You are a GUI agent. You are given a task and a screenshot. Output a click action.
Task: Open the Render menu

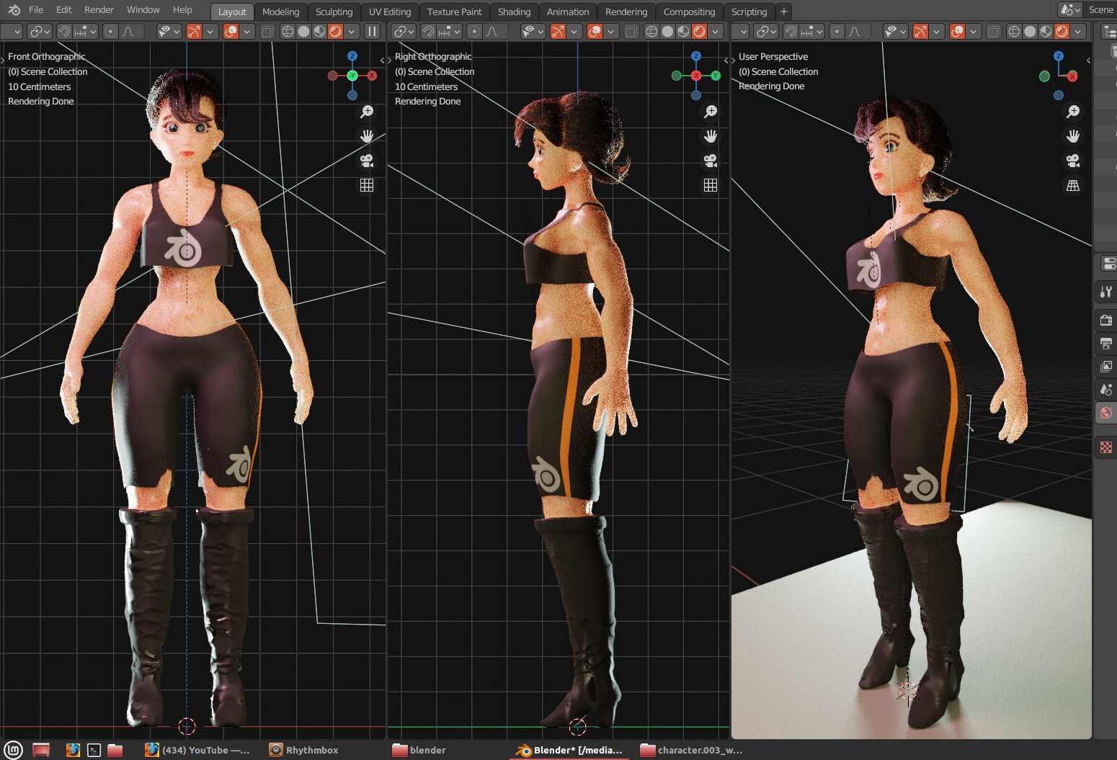tap(99, 10)
